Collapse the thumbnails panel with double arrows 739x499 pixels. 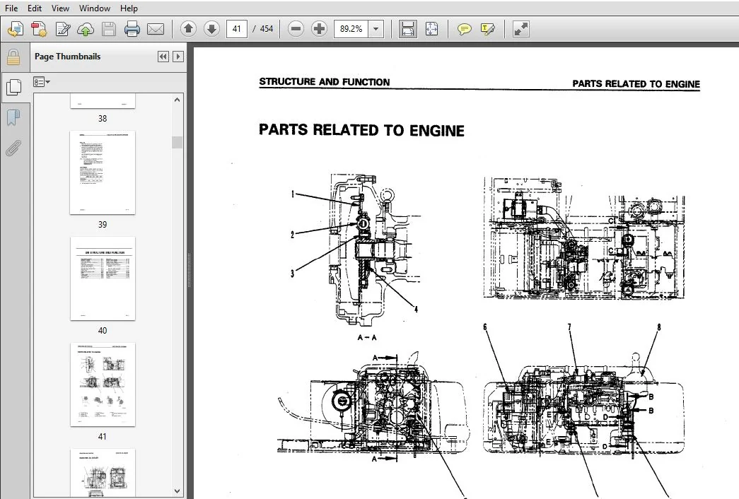tap(163, 57)
